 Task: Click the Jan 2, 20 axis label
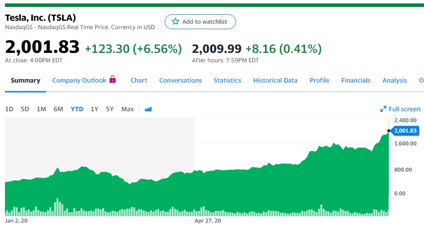pos(16,221)
